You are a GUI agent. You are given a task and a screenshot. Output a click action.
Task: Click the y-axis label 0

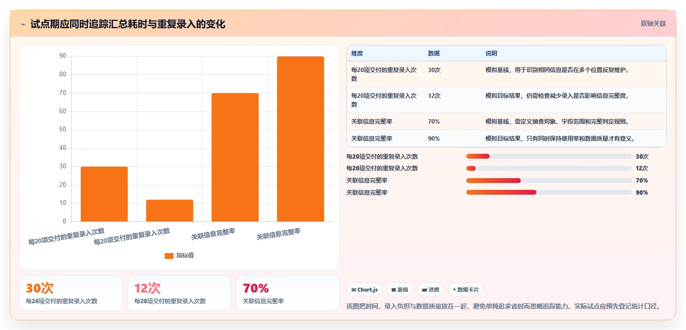[64, 221]
